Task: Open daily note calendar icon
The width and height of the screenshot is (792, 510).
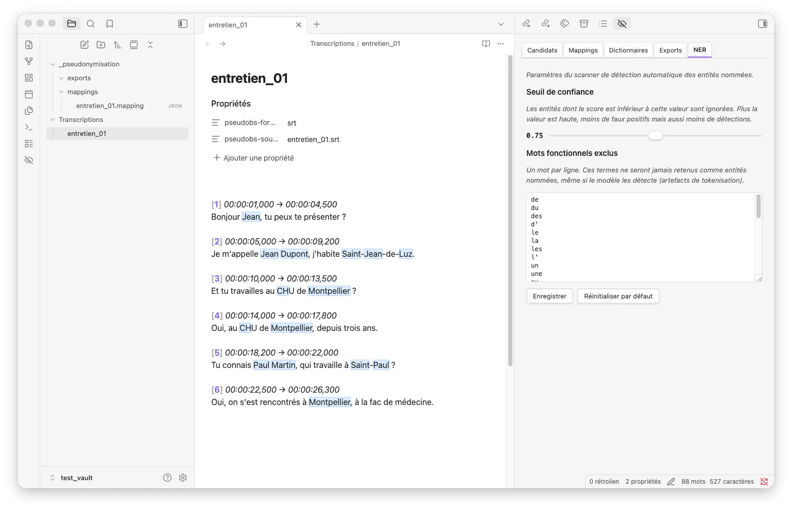Action: pos(29,94)
